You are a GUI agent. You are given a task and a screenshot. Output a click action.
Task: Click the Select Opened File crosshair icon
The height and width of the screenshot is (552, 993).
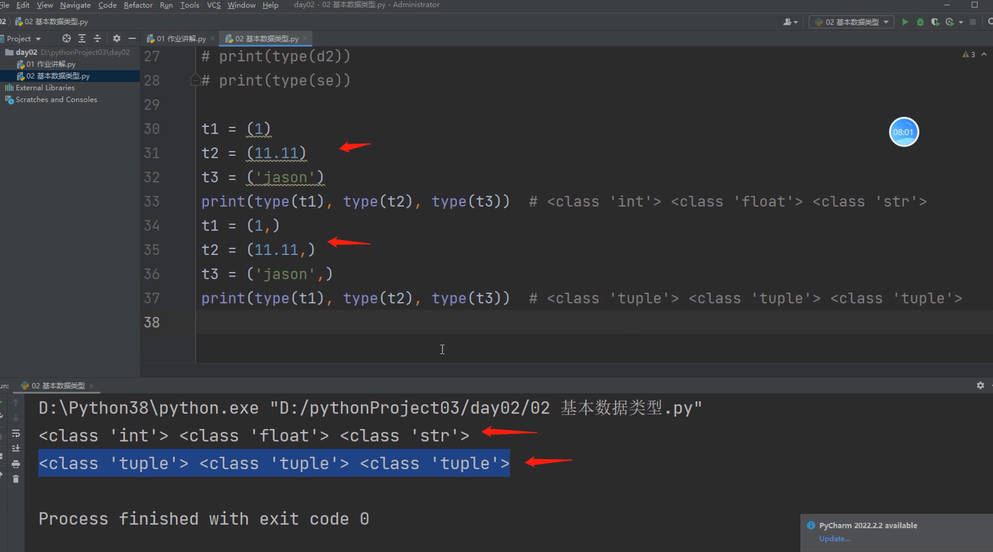point(66,38)
